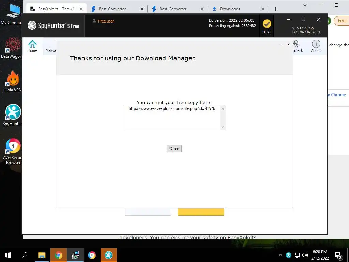This screenshot has height=262, width=349.
Task: Click the Open button in Download Manager
Action: pyautogui.click(x=174, y=149)
